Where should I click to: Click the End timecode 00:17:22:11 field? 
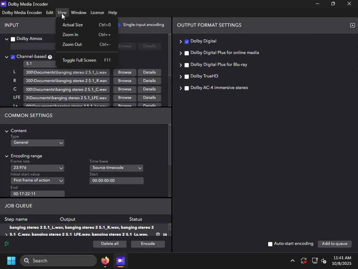pyautogui.click(x=37, y=194)
